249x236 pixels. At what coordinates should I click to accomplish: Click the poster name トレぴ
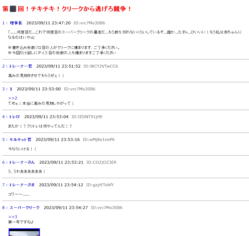click(14, 117)
